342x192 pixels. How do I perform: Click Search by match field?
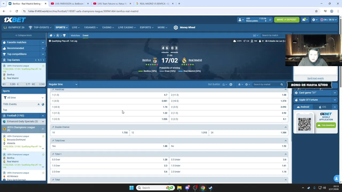click(273, 35)
